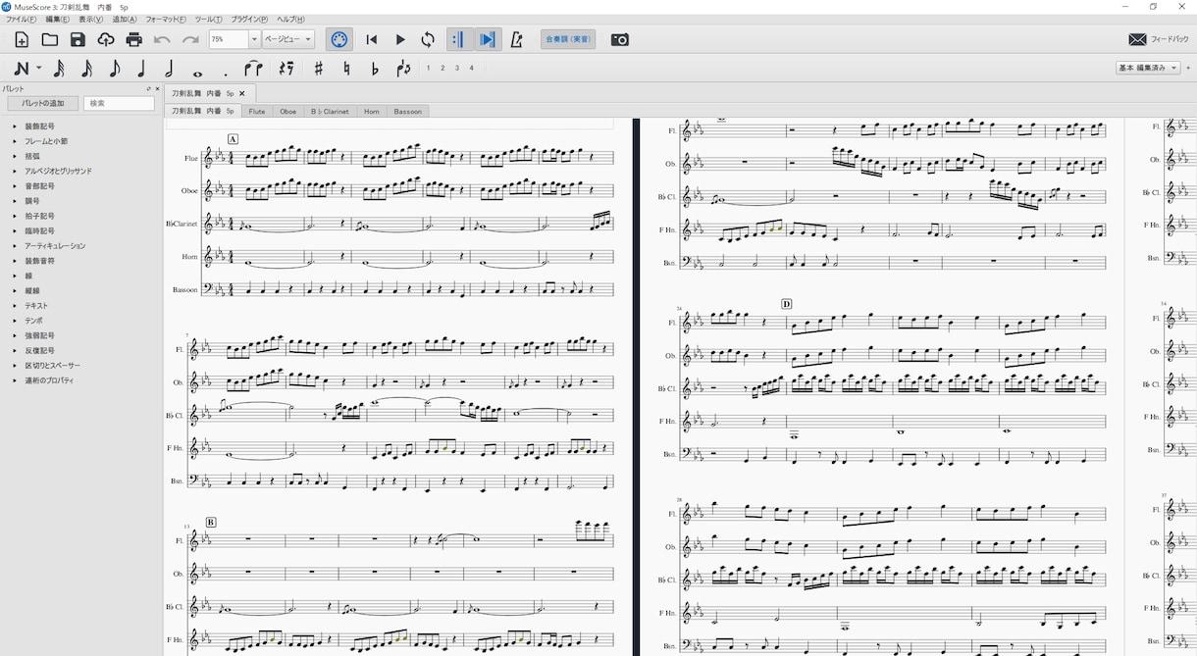
Task: Click the パレットの追加 button
Action: click(x=43, y=104)
